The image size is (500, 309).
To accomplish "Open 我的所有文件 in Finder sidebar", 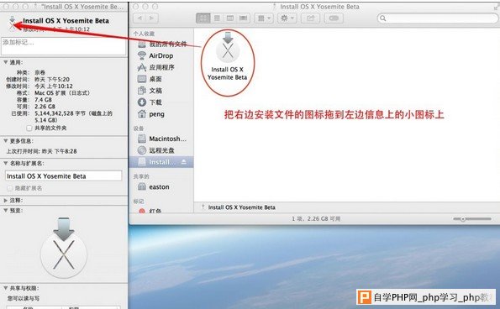I will [162, 44].
